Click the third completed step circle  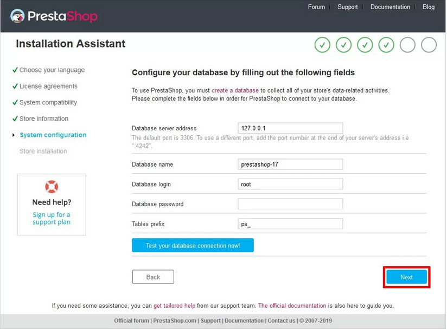[x=365, y=45]
